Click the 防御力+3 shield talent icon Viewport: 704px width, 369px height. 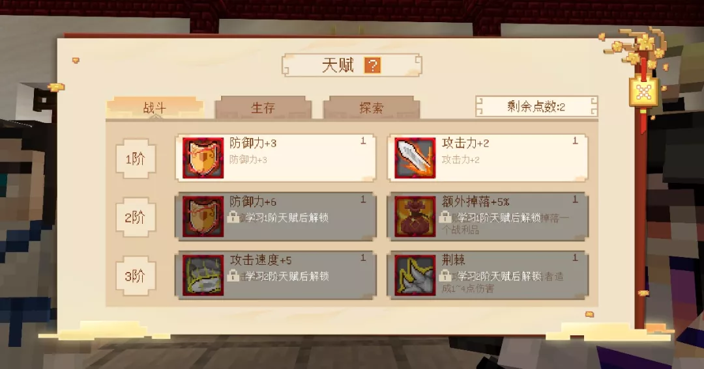click(x=203, y=158)
